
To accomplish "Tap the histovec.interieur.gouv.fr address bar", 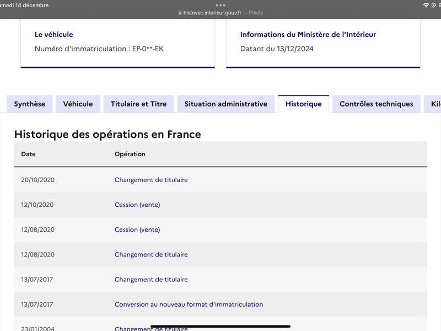I will pyautogui.click(x=220, y=13).
